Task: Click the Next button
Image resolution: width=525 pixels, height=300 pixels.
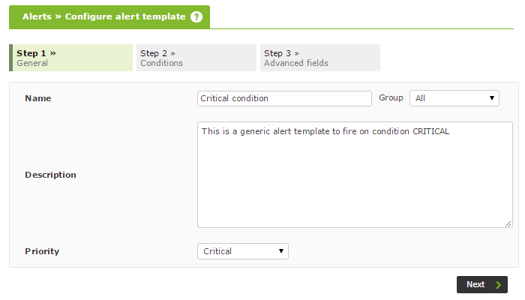Action: (x=482, y=284)
